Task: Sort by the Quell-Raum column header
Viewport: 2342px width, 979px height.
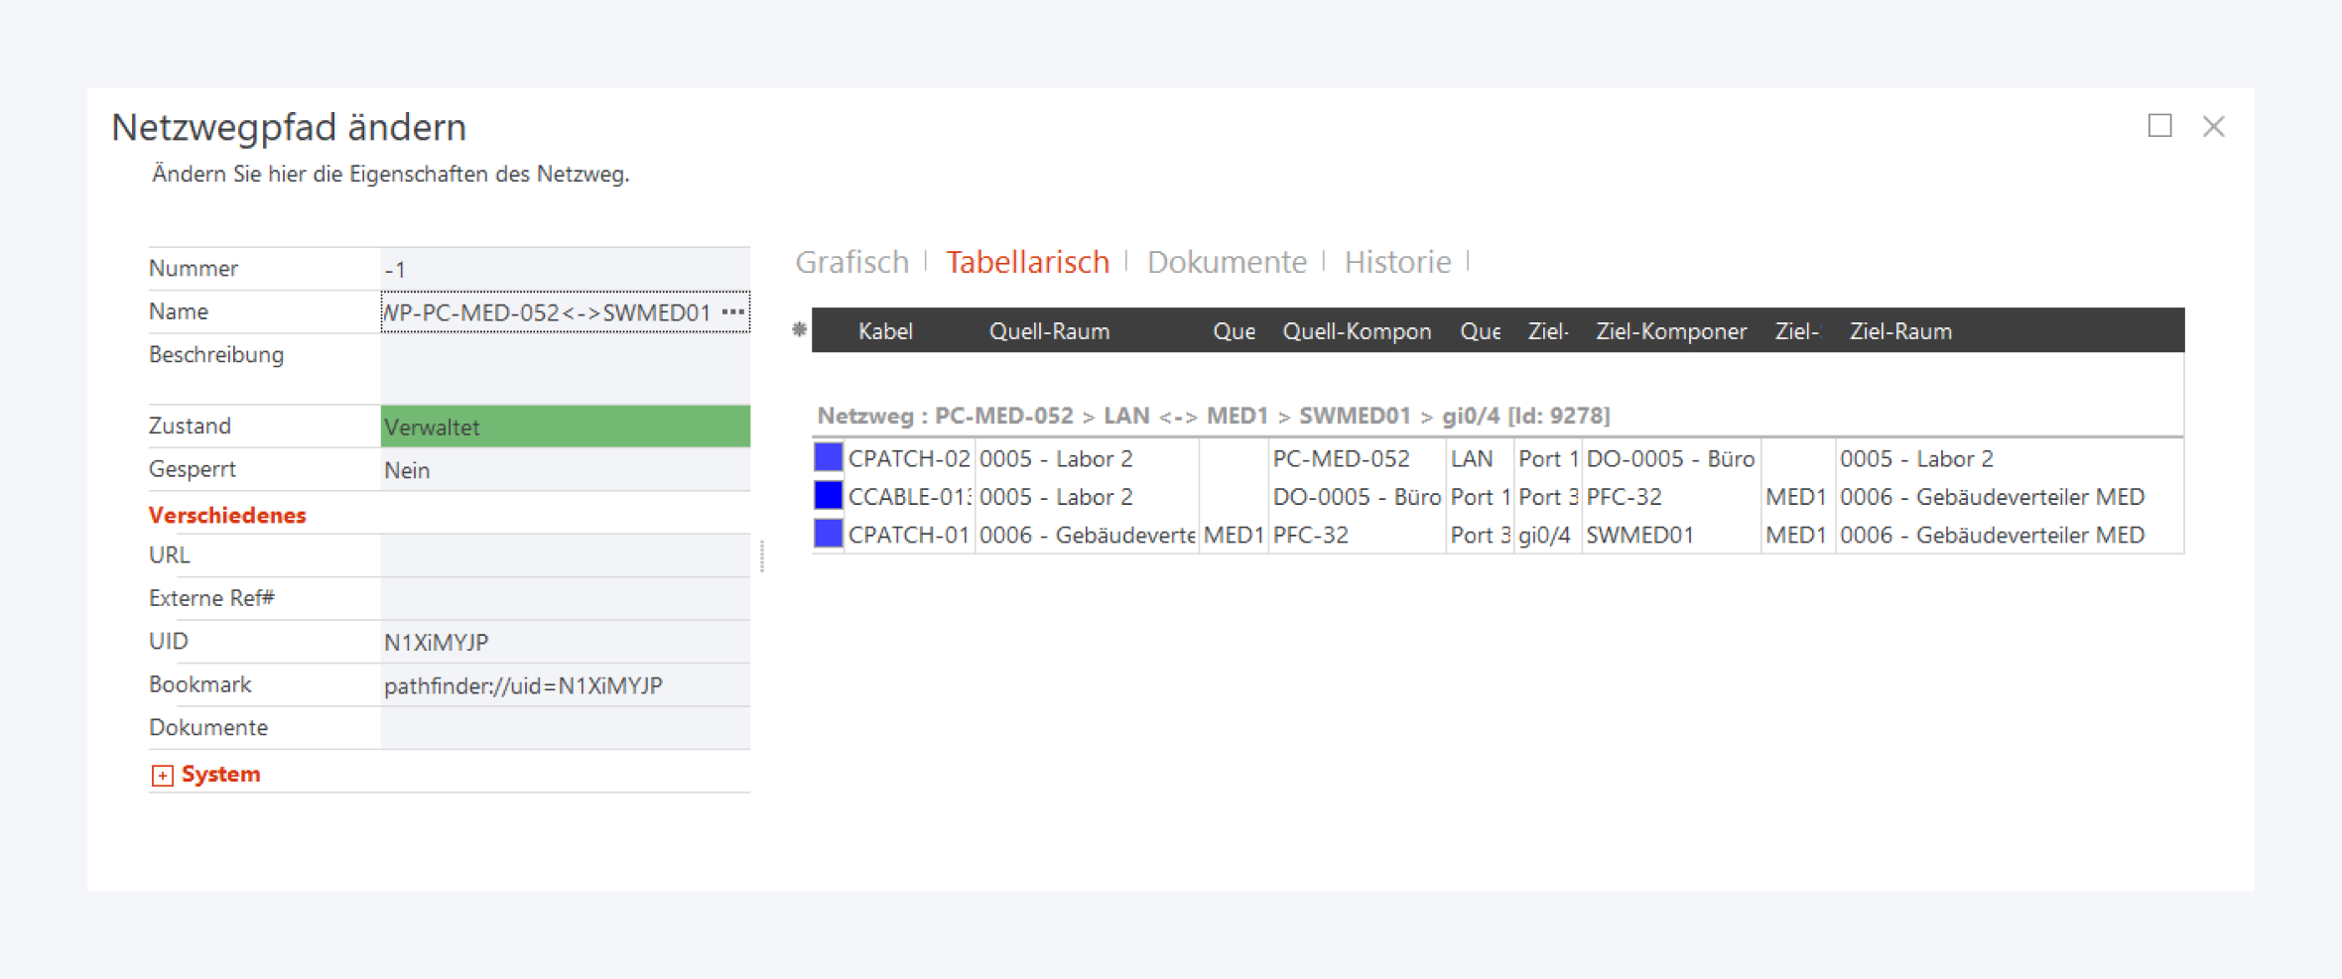Action: click(x=1049, y=331)
